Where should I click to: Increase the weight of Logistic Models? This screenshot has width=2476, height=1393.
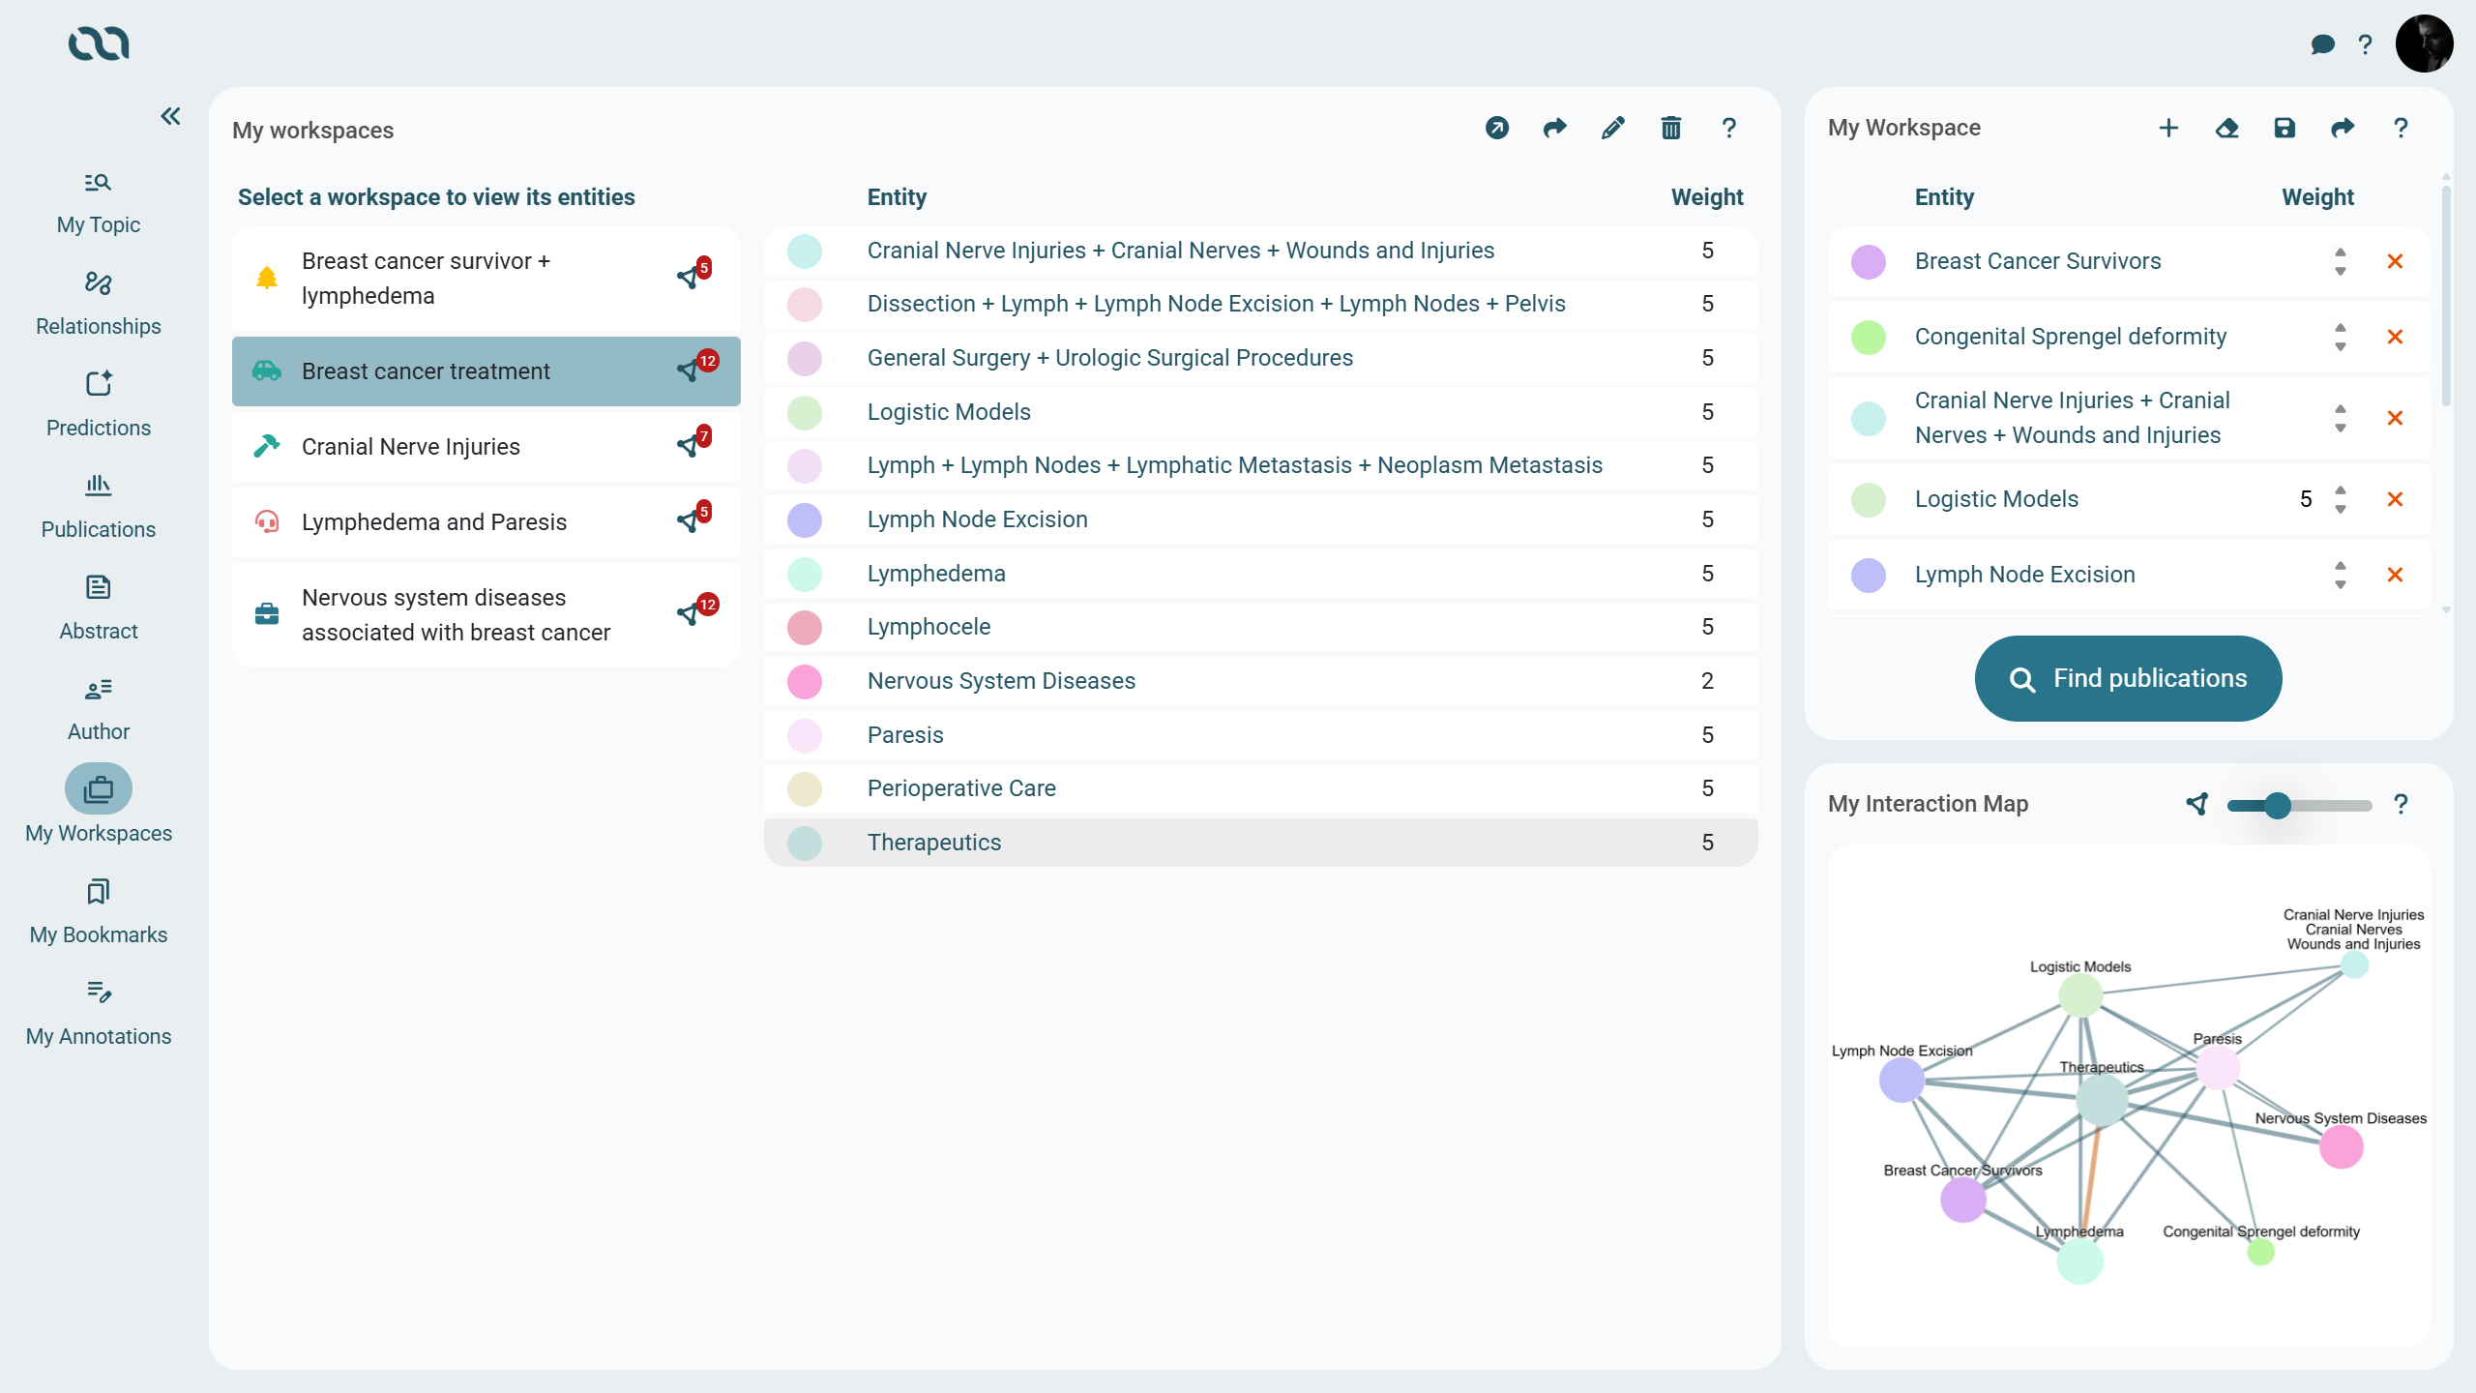click(x=2341, y=489)
